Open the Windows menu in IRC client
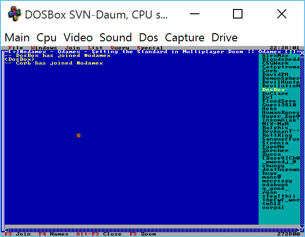This screenshot has width=305, height=237. tap(44, 47)
